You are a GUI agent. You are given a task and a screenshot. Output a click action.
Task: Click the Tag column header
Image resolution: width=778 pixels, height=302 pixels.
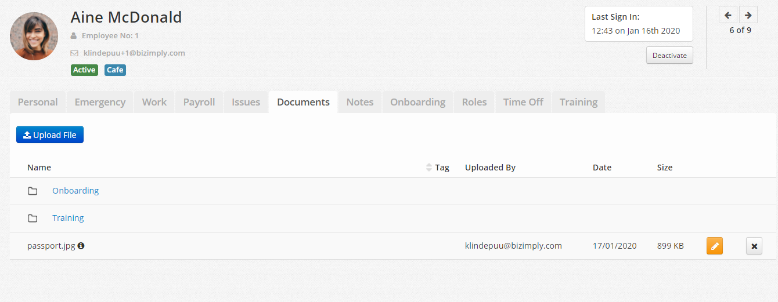click(442, 168)
